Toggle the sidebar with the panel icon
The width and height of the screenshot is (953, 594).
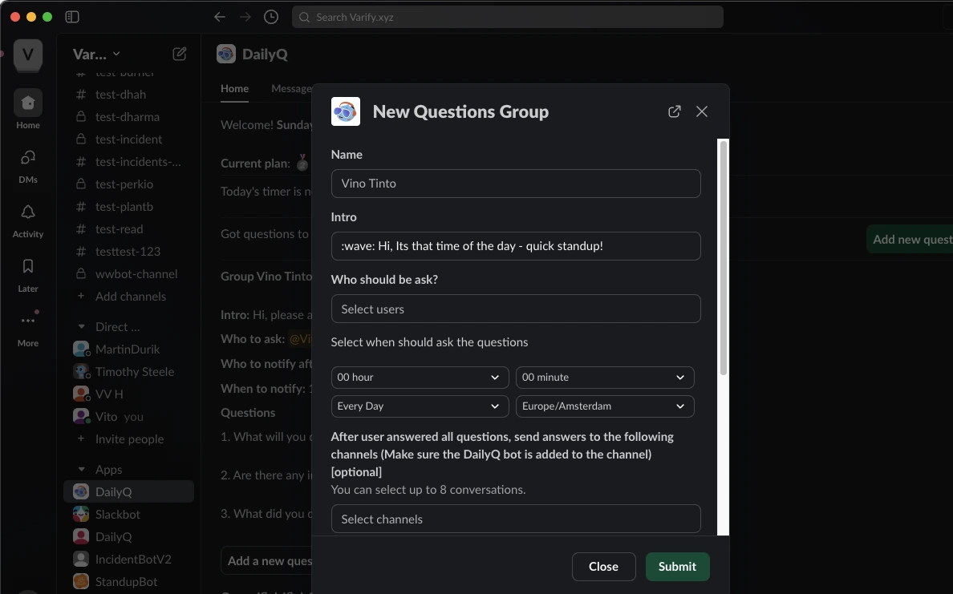click(71, 16)
